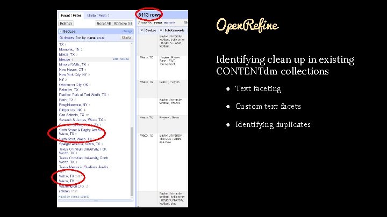Image resolution: width=387 pixels, height=217 pixels.
Task: Select the (blank) facet choice
Action: (64, 191)
